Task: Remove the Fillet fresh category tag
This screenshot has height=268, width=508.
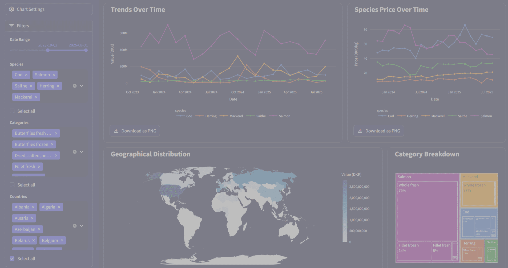Action: tap(39, 167)
